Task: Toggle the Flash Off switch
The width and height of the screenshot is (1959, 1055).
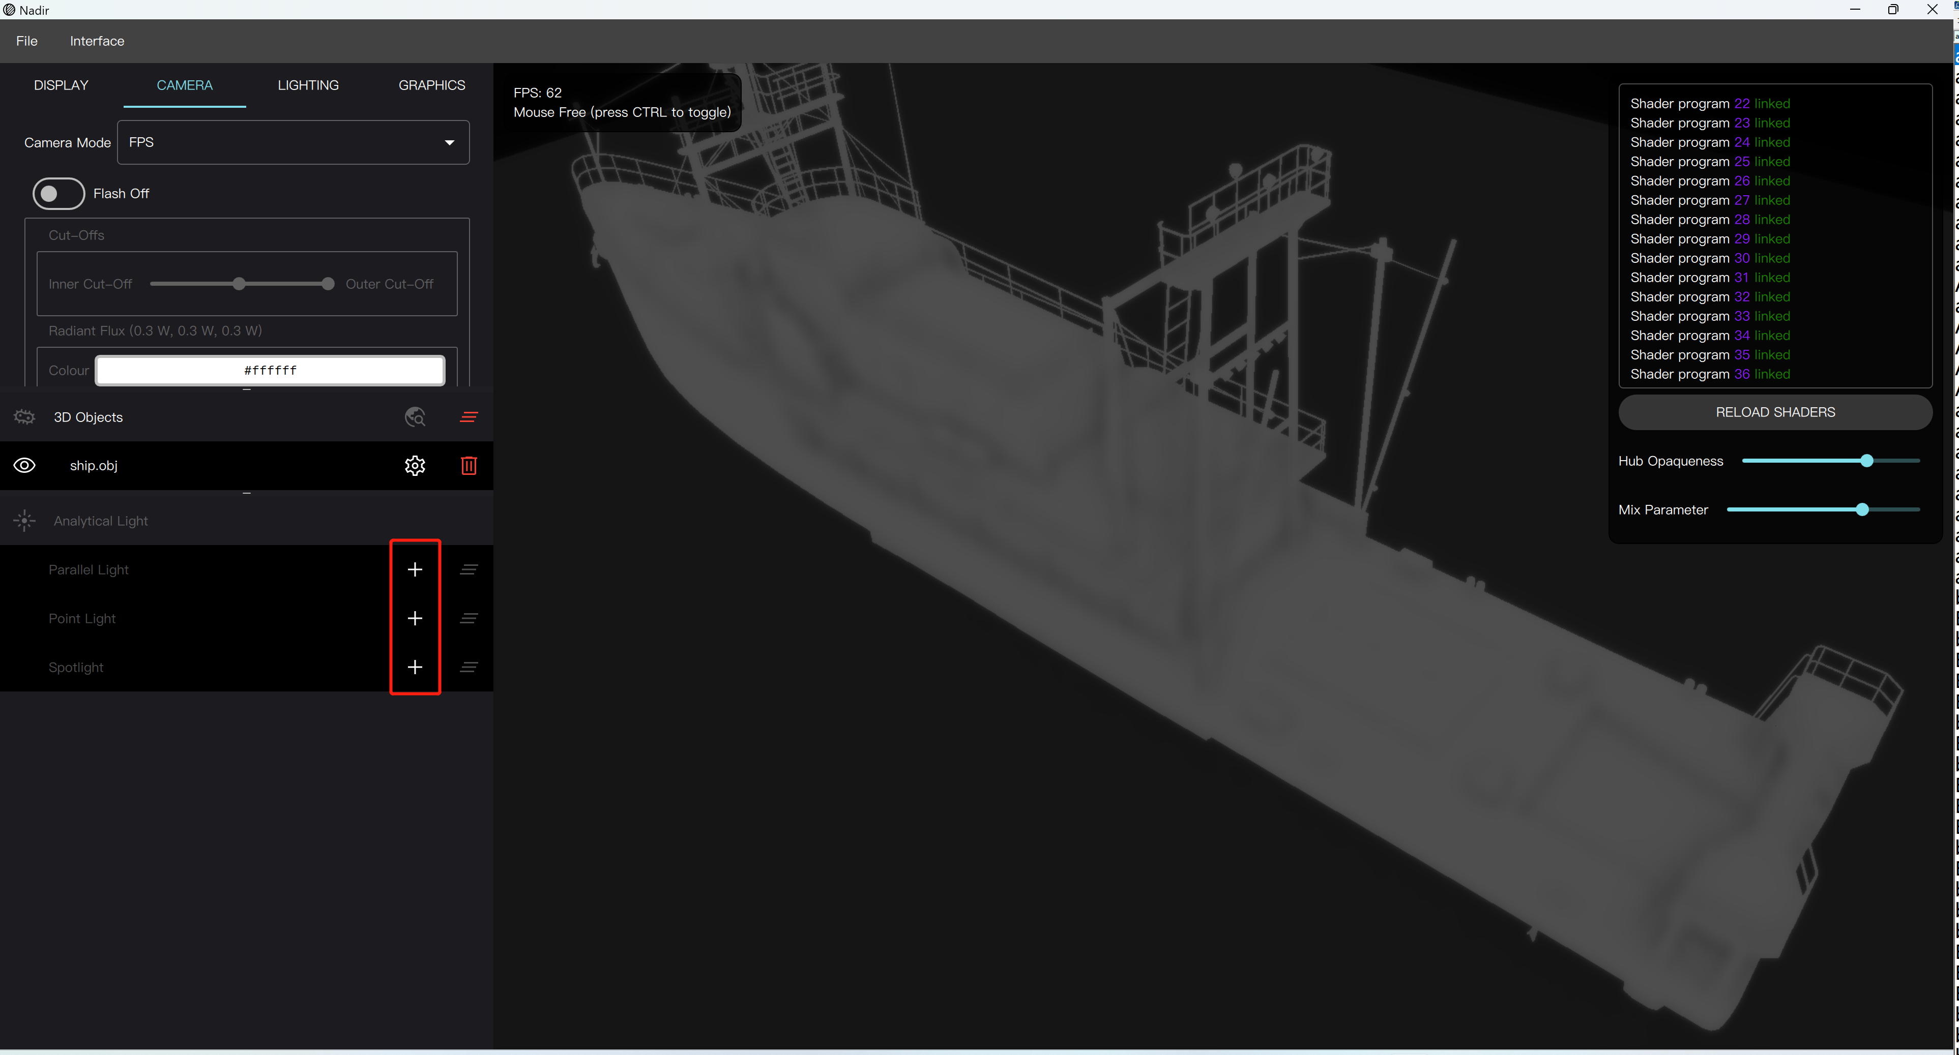Action: coord(59,193)
